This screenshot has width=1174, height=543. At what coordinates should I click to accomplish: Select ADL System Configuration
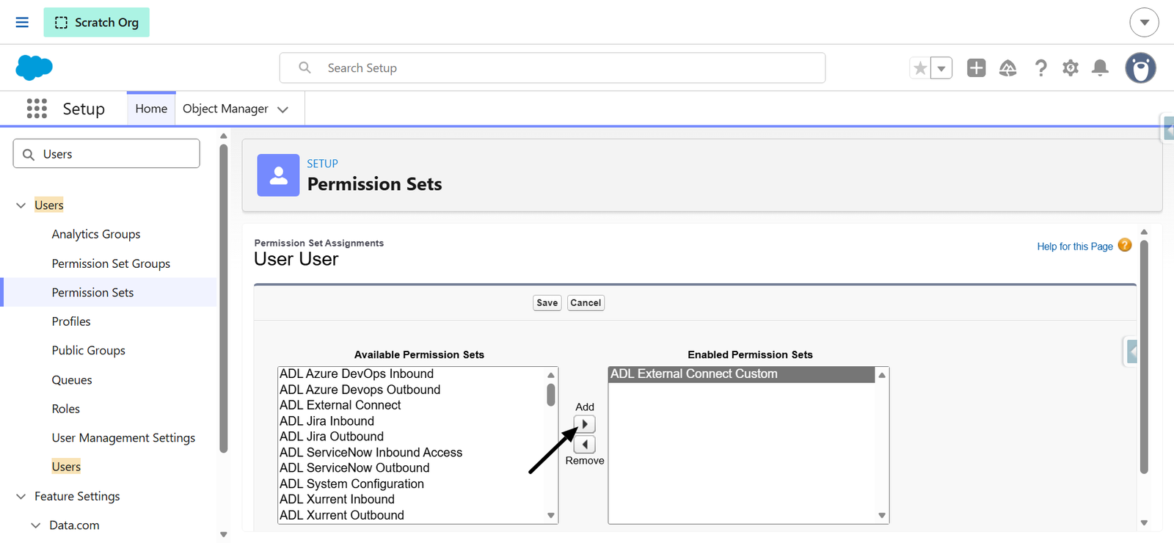pyautogui.click(x=351, y=484)
